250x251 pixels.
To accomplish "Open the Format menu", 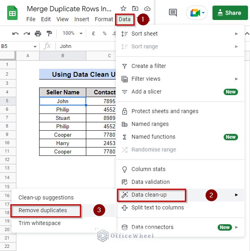I will pos(104,19).
